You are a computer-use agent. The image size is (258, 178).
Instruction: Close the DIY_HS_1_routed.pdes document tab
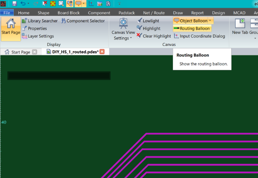pos(102,52)
